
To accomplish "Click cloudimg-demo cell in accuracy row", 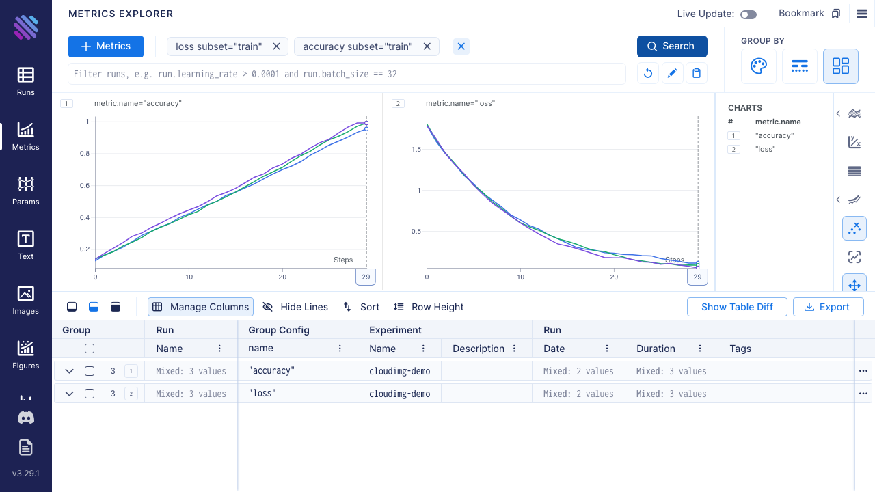I will 400,371.
